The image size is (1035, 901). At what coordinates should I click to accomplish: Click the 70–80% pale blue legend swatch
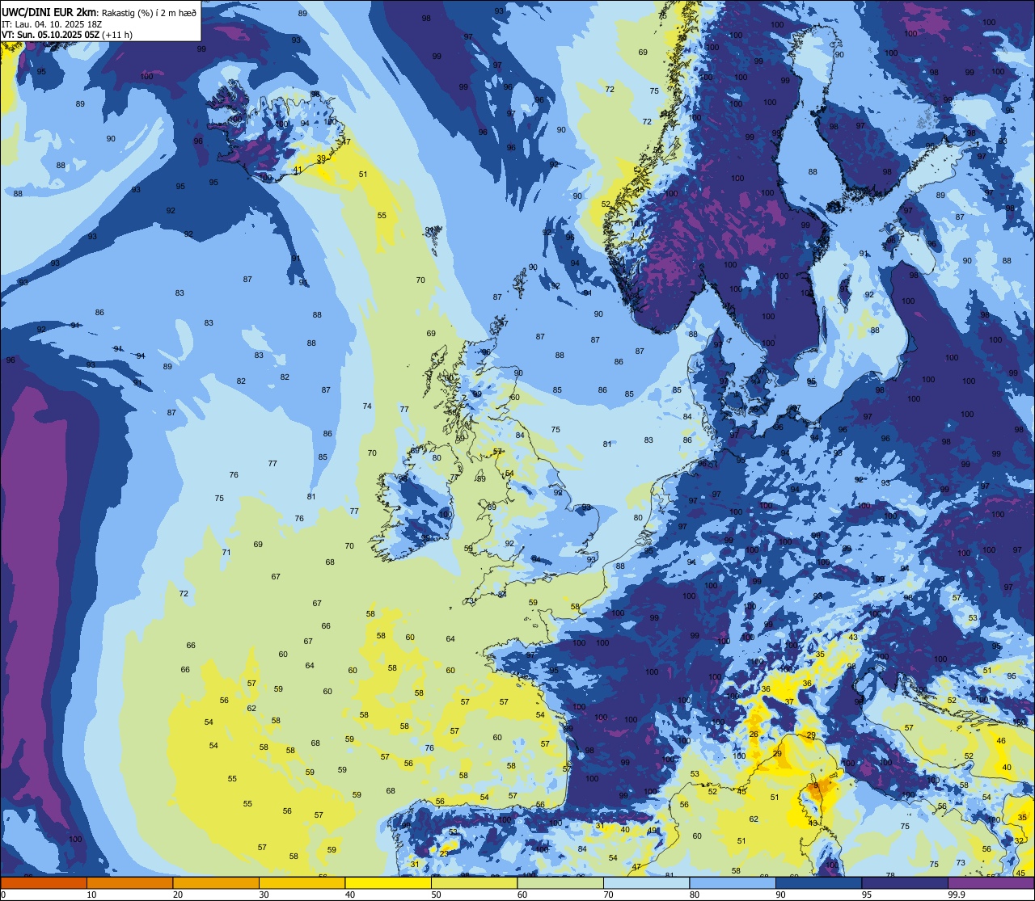[x=646, y=883]
